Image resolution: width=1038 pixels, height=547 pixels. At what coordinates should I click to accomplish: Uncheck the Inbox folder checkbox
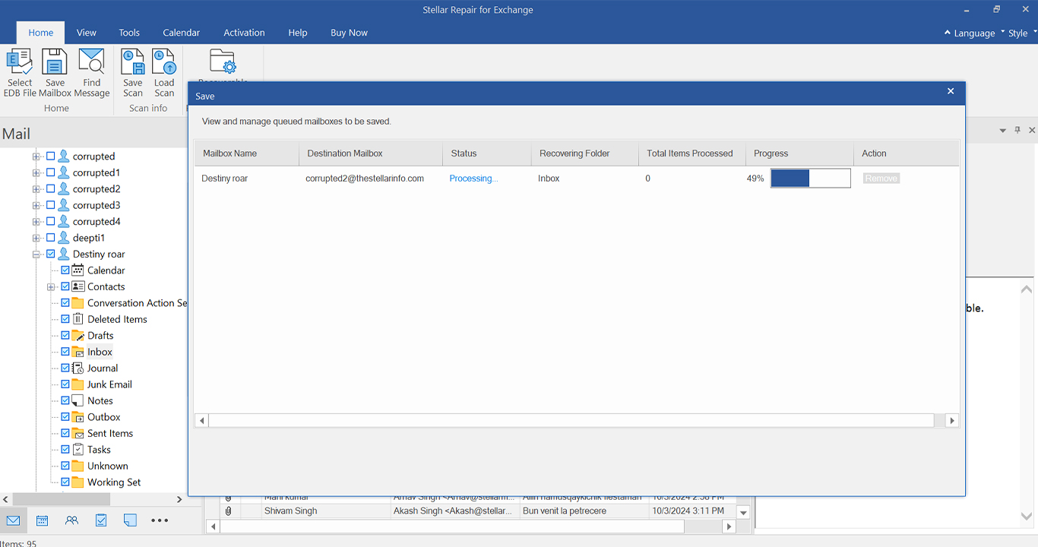(x=65, y=352)
